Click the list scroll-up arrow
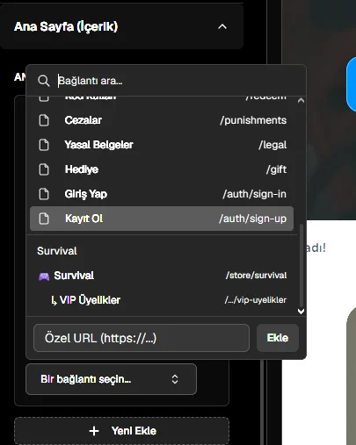 click(301, 101)
